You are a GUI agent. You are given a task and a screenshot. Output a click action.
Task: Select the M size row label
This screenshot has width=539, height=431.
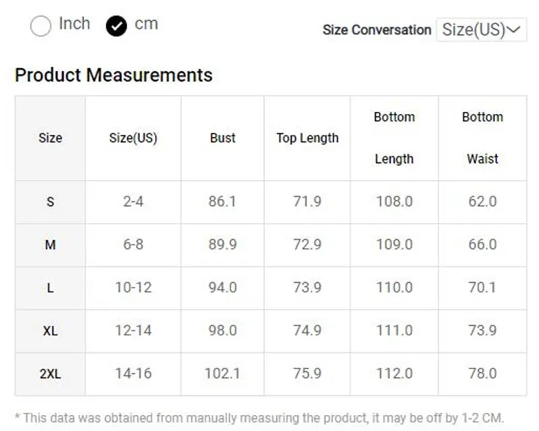pyautogui.click(x=50, y=245)
